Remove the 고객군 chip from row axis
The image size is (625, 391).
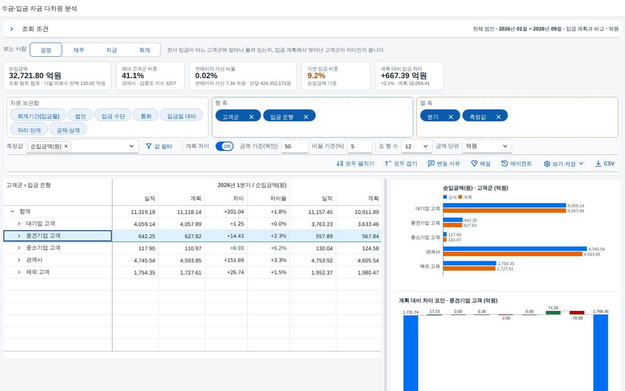(x=251, y=117)
